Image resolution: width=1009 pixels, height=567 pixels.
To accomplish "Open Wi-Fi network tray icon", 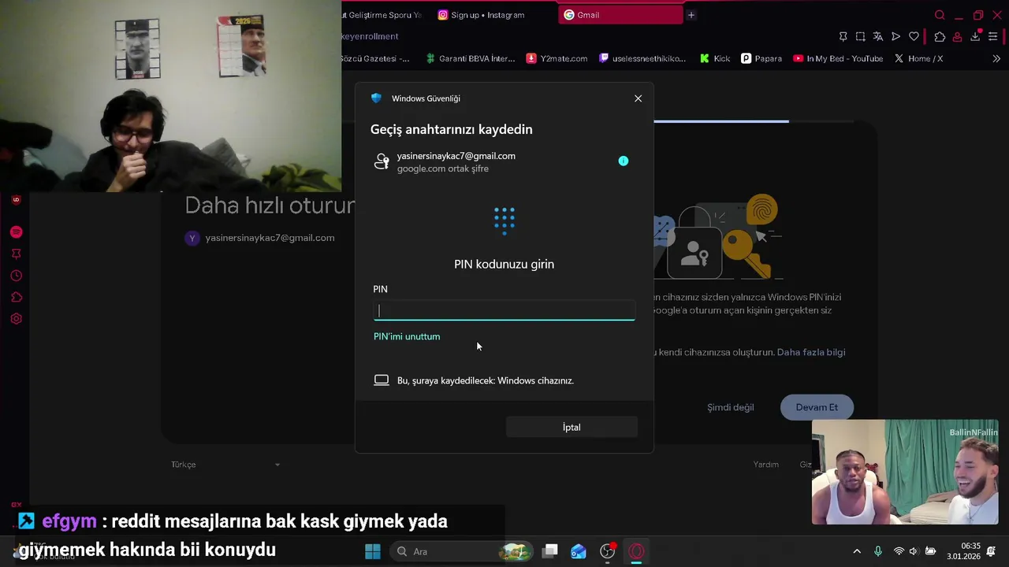I will [899, 551].
